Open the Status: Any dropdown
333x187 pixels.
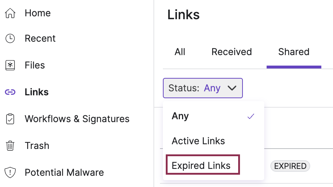(203, 88)
